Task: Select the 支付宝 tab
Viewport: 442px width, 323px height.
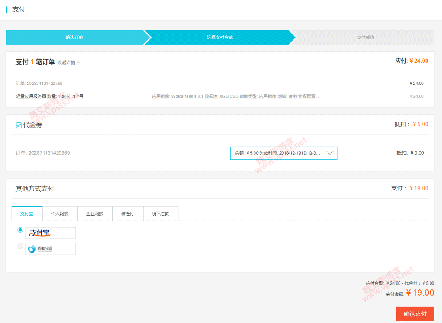Action: [27, 214]
